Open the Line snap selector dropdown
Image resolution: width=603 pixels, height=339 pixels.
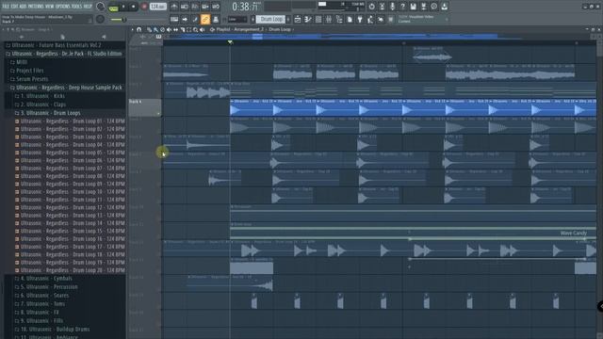point(236,19)
